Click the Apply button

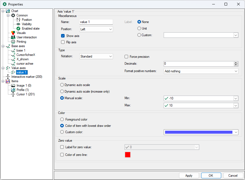189,176
